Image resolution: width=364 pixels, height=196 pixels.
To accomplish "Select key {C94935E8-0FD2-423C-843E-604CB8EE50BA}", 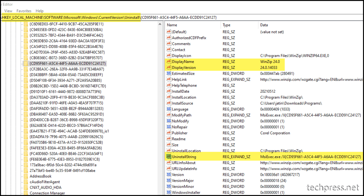I will (x=66, y=30).
